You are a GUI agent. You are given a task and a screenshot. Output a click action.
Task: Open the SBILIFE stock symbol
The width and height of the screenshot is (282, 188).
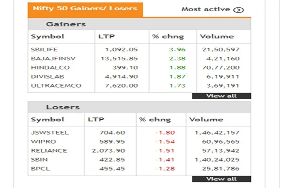(42, 50)
